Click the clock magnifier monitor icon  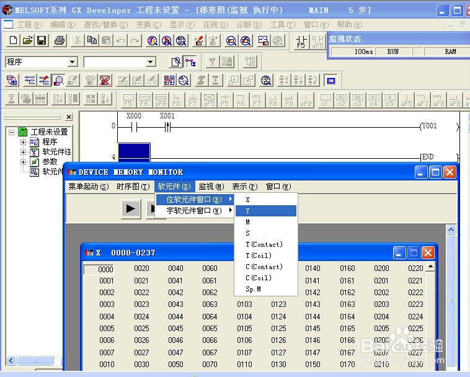coord(184,81)
